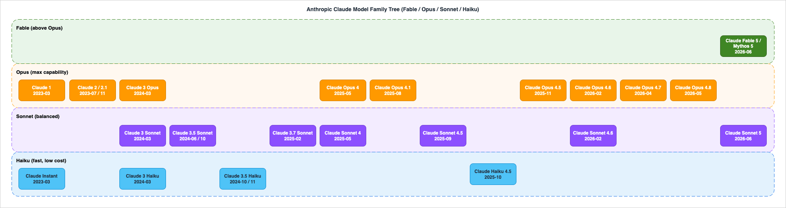This screenshot has width=786, height=208.
Task: Click the 'Opus (max capability)' lane label
Action: pos(42,72)
